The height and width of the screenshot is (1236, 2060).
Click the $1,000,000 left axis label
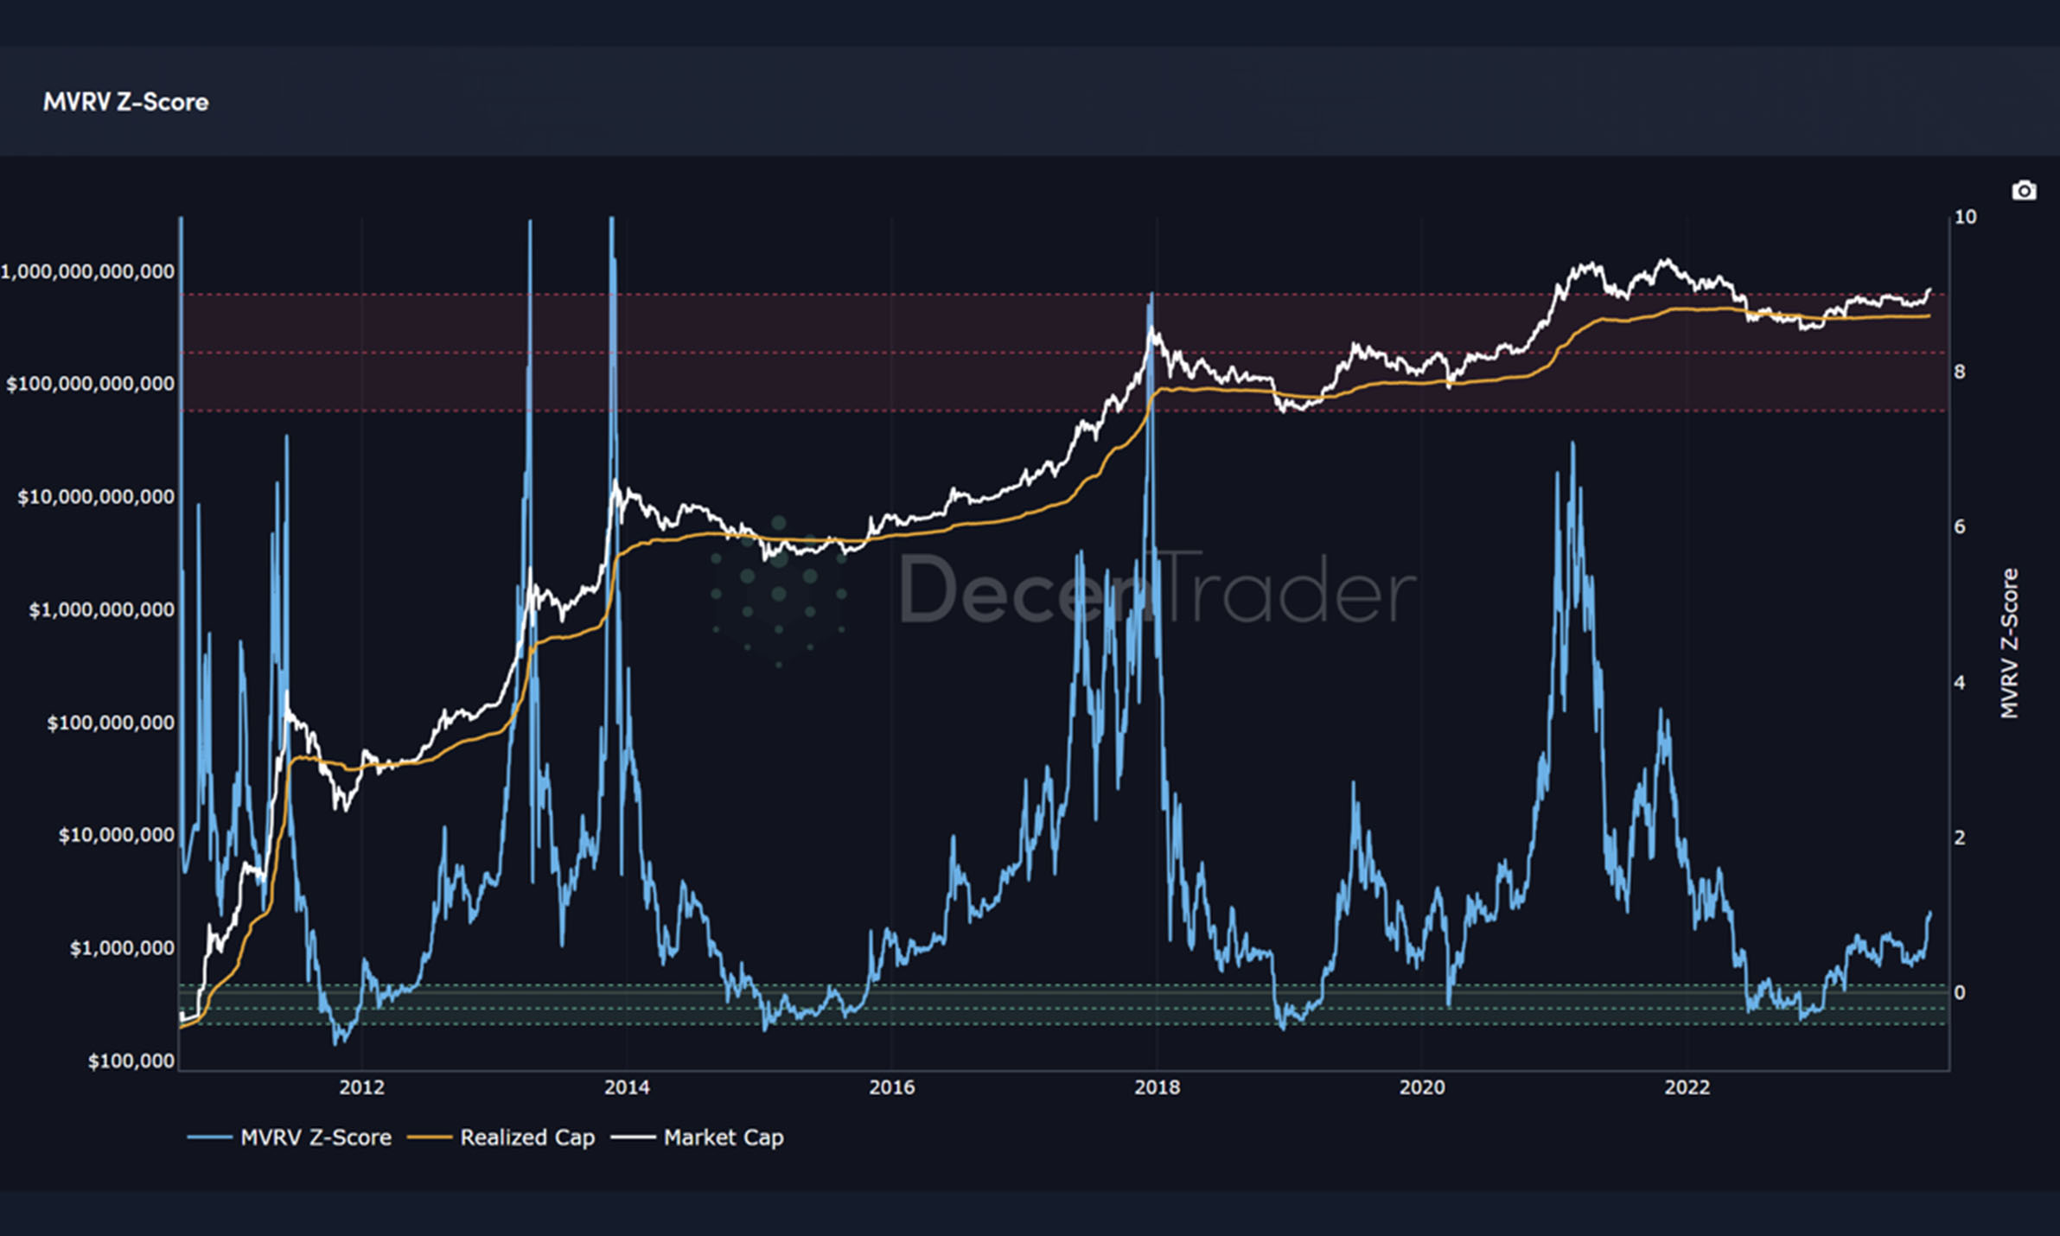[x=122, y=948]
